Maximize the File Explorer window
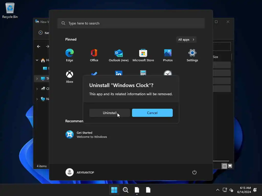Image resolution: width=262 pixels, height=196 pixels. (x=216, y=22)
